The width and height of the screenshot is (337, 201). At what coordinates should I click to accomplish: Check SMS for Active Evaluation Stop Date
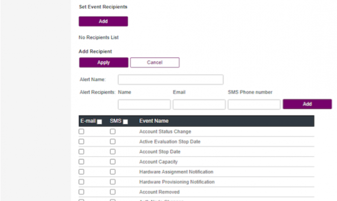[113, 142]
